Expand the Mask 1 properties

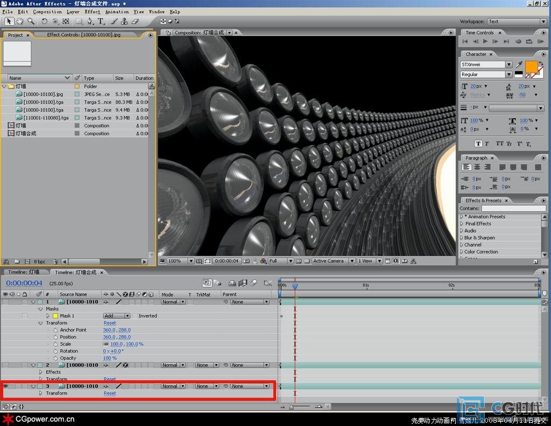click(48, 316)
